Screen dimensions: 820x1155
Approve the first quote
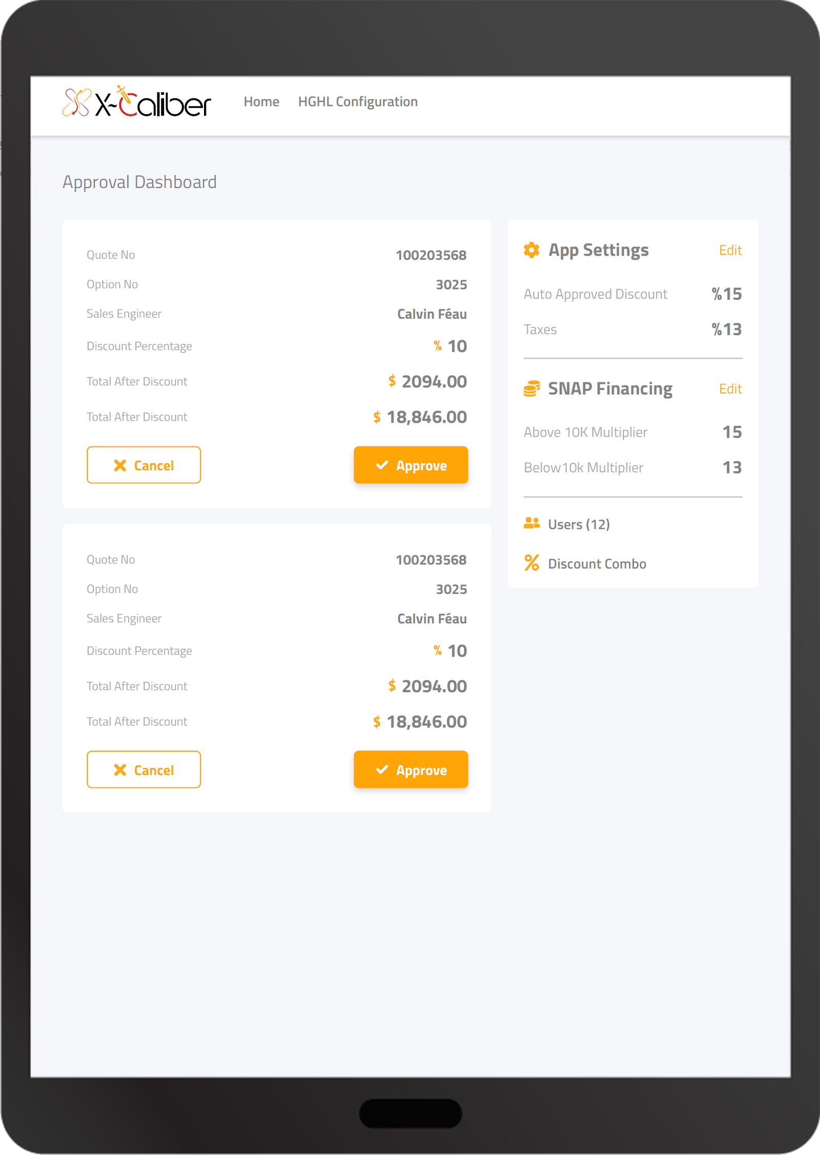411,465
